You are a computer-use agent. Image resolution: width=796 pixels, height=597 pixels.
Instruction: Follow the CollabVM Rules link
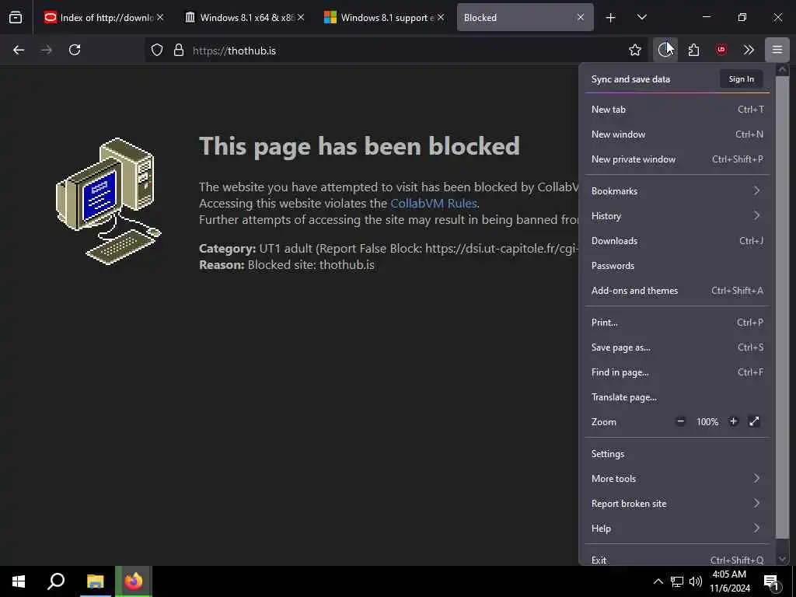point(434,203)
